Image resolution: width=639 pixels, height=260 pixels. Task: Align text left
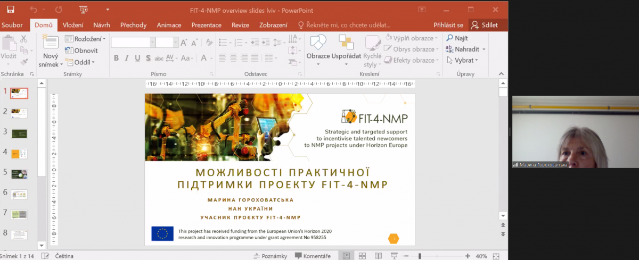[x=223, y=57]
